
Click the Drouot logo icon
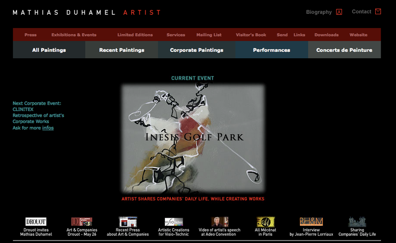click(x=36, y=222)
